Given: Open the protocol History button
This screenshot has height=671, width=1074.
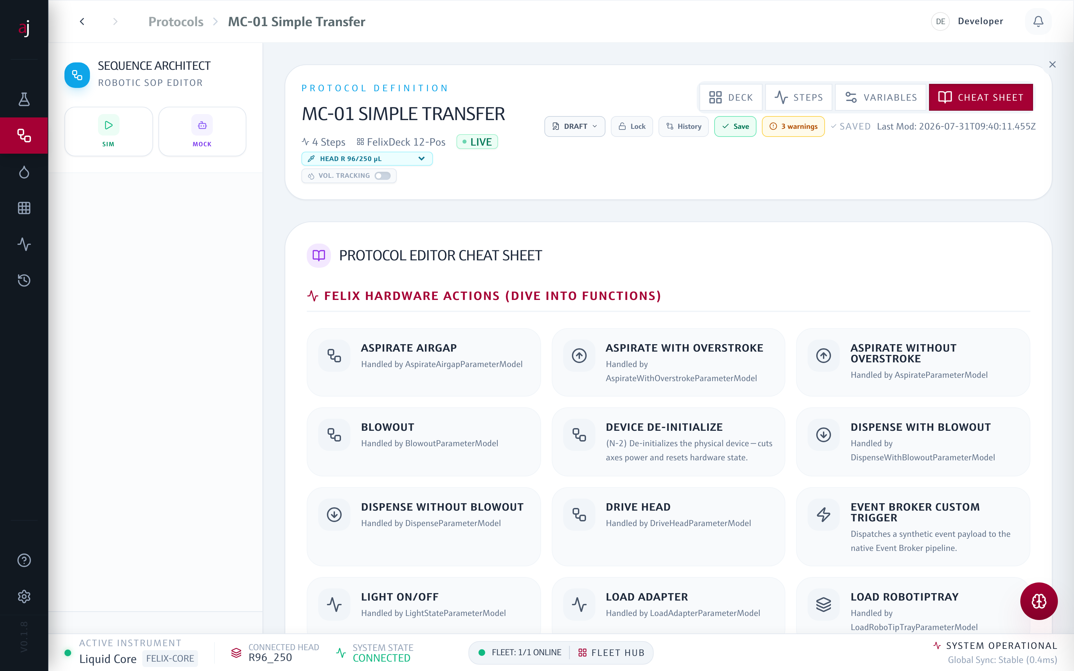Looking at the screenshot, I should (683, 126).
